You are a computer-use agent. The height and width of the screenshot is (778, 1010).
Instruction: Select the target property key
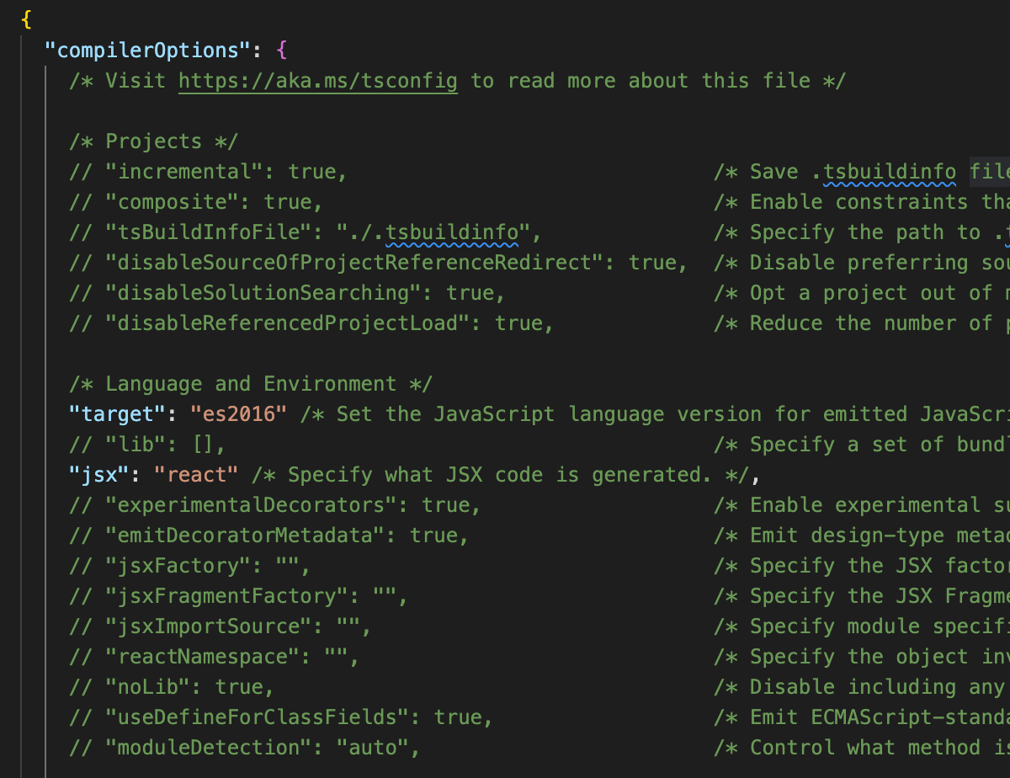click(117, 413)
